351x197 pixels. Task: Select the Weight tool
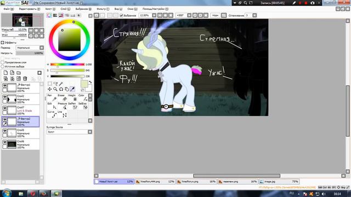[72, 97]
